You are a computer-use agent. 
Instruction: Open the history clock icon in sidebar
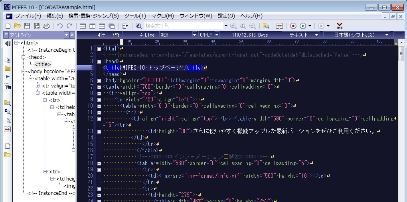[x=8, y=60]
